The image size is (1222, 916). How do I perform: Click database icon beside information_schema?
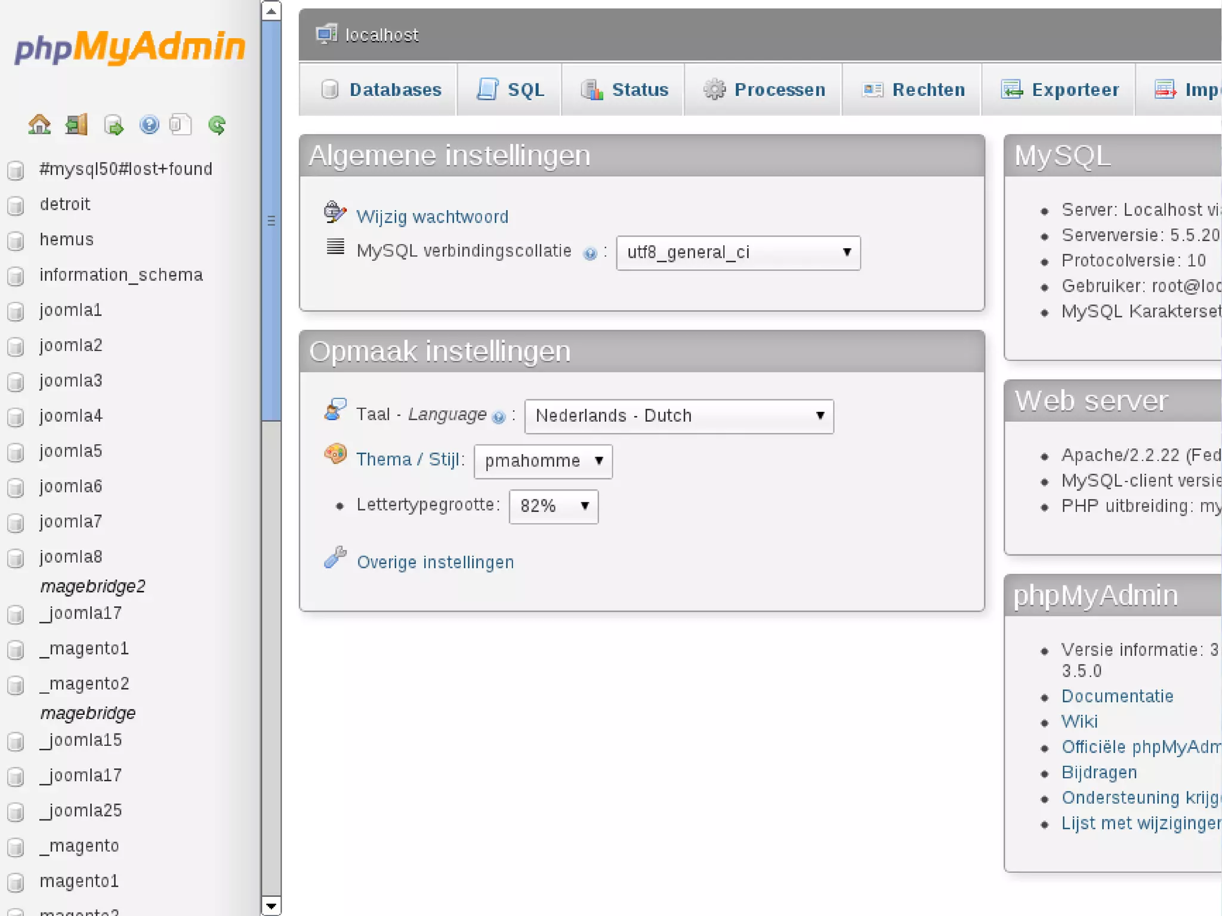(x=16, y=276)
